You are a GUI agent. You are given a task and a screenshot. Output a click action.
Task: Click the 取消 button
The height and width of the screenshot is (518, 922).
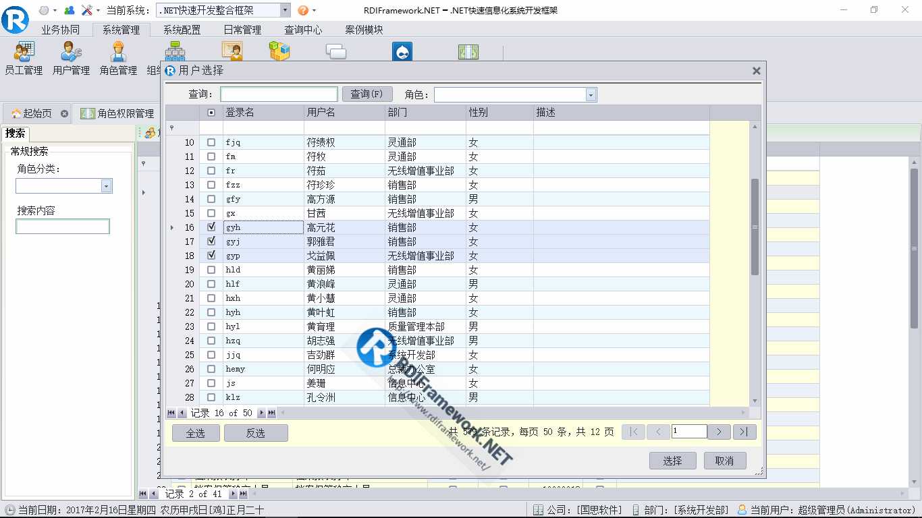click(724, 461)
